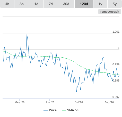
Task: Click the Aug '26 axis label
Action: point(109,102)
